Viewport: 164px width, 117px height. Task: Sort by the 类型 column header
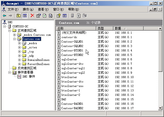(105, 28)
